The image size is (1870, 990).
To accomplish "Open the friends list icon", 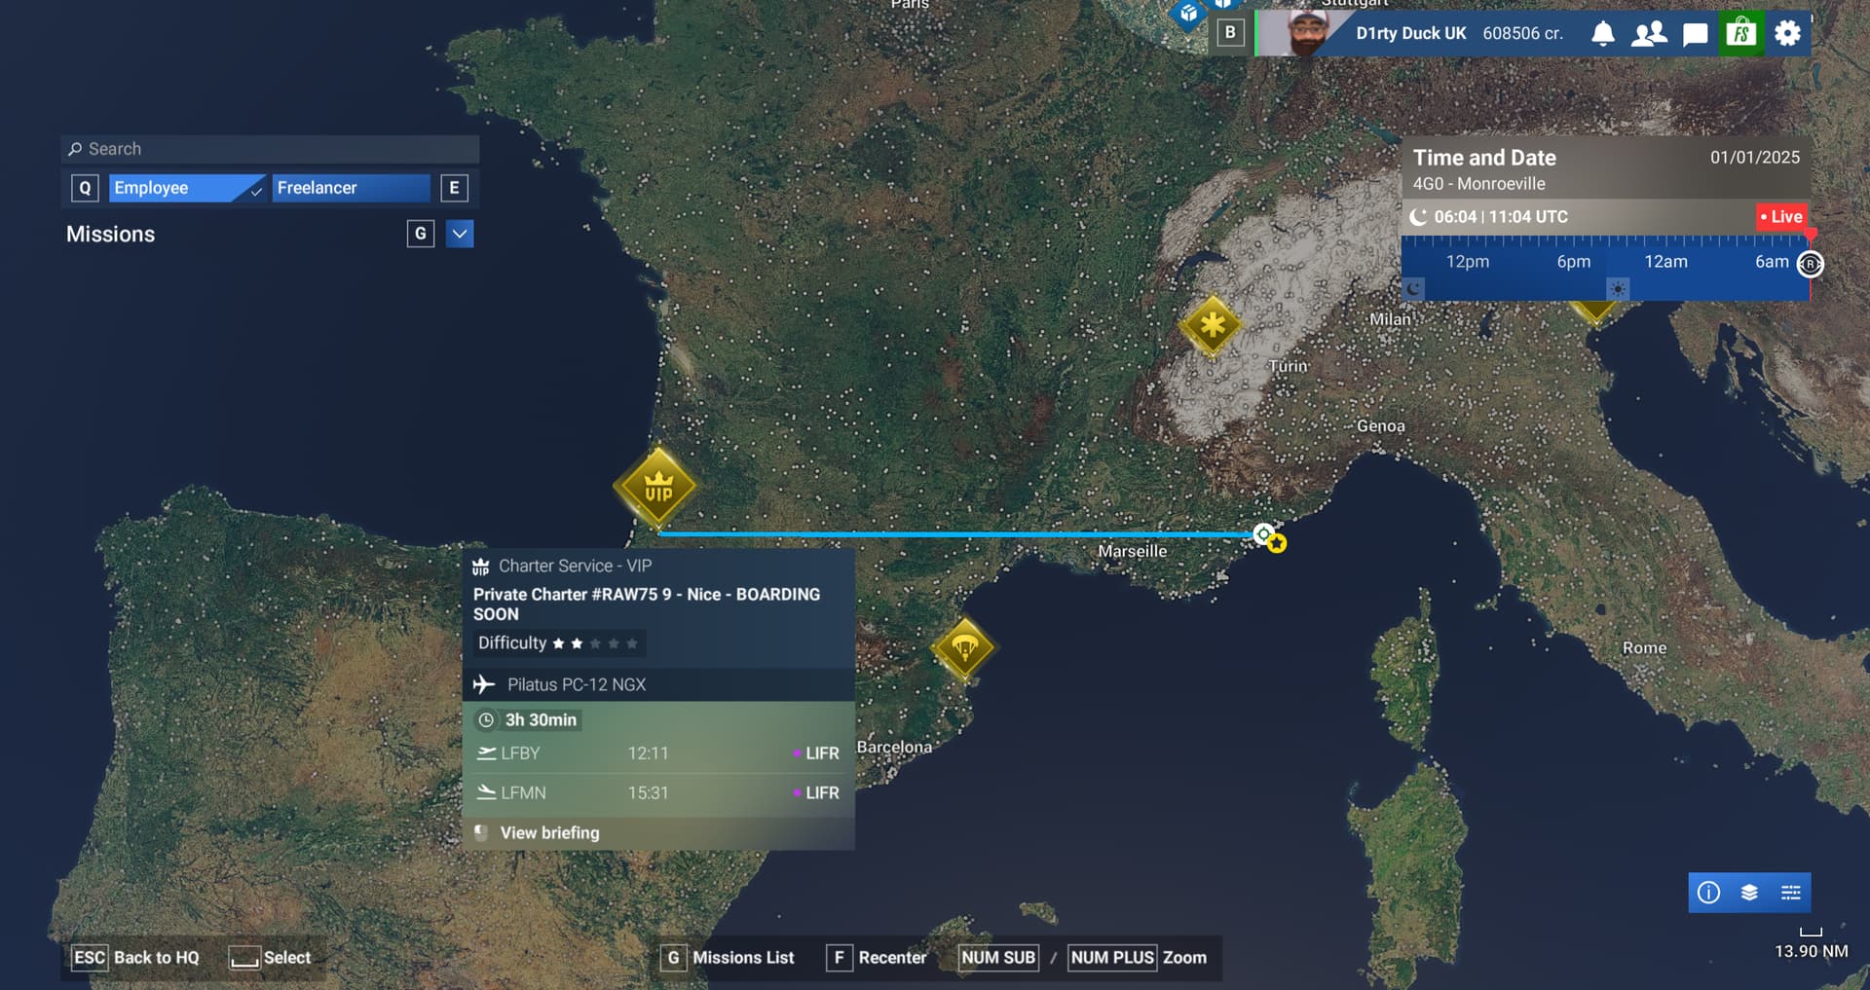I will pos(1649,34).
